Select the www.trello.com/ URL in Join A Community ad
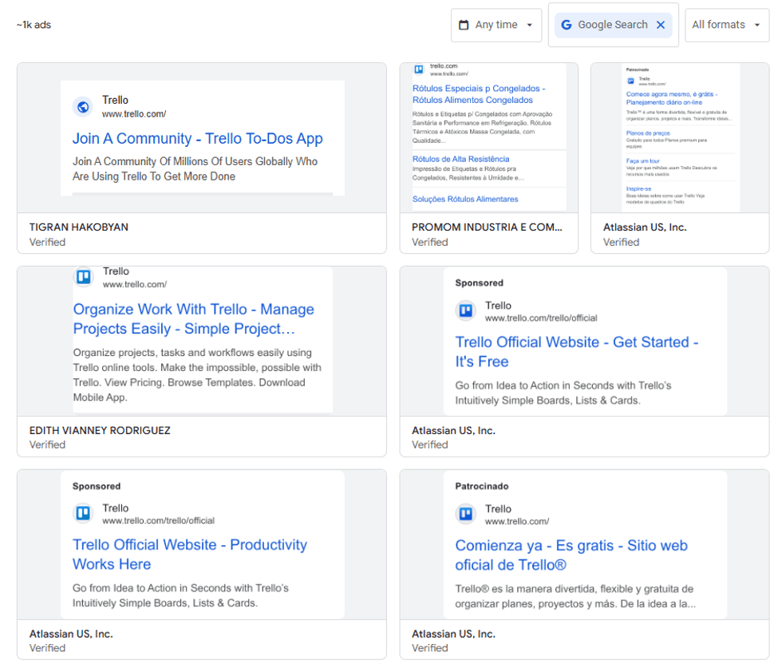 pos(134,114)
